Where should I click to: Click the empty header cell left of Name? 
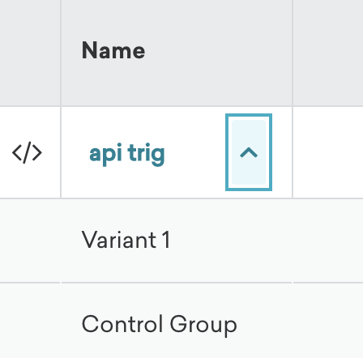(30, 53)
